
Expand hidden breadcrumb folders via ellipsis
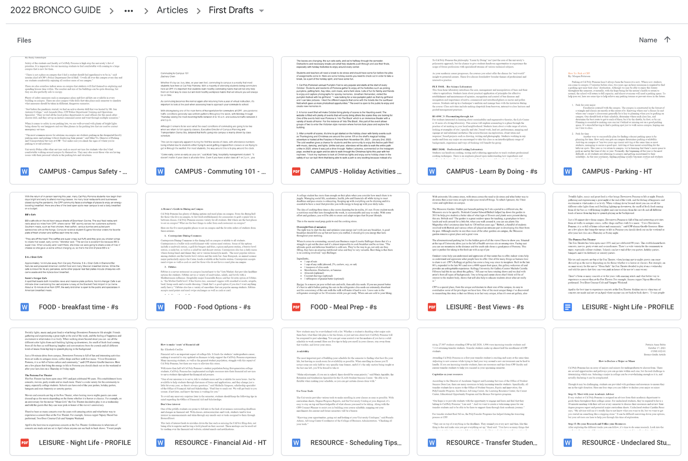tap(129, 11)
